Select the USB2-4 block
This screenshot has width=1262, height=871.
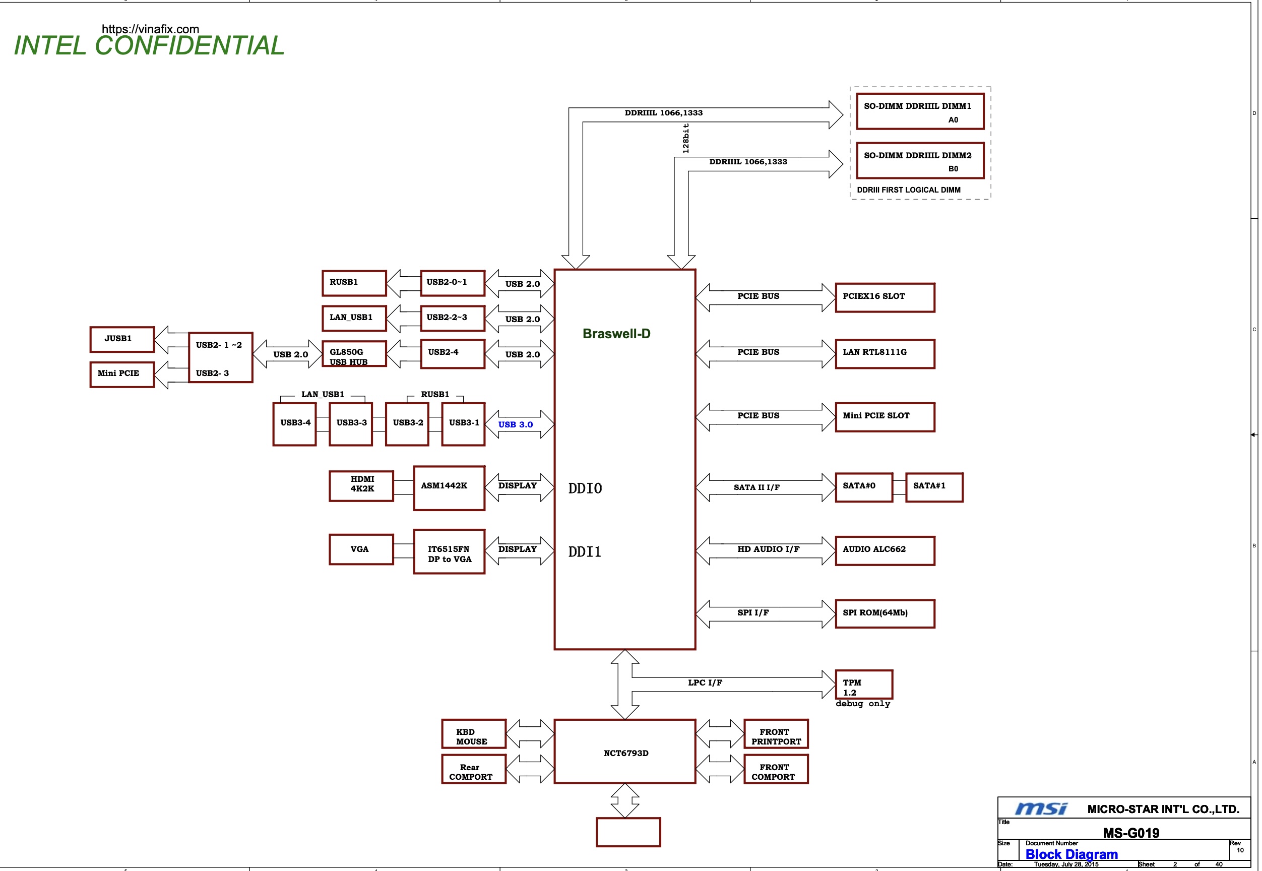[x=452, y=354]
